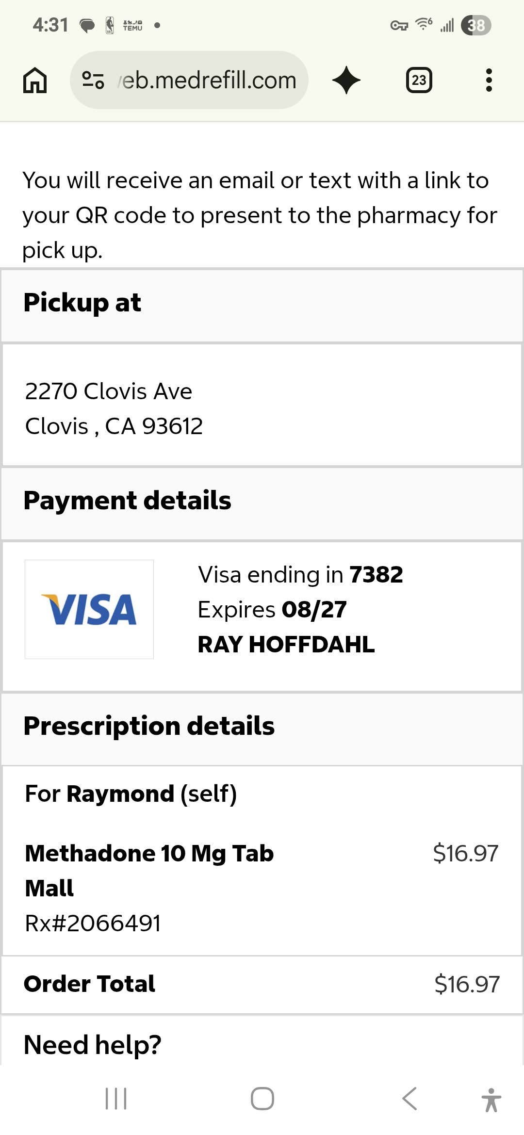
Task: Tap the browser home icon
Action: 35,80
